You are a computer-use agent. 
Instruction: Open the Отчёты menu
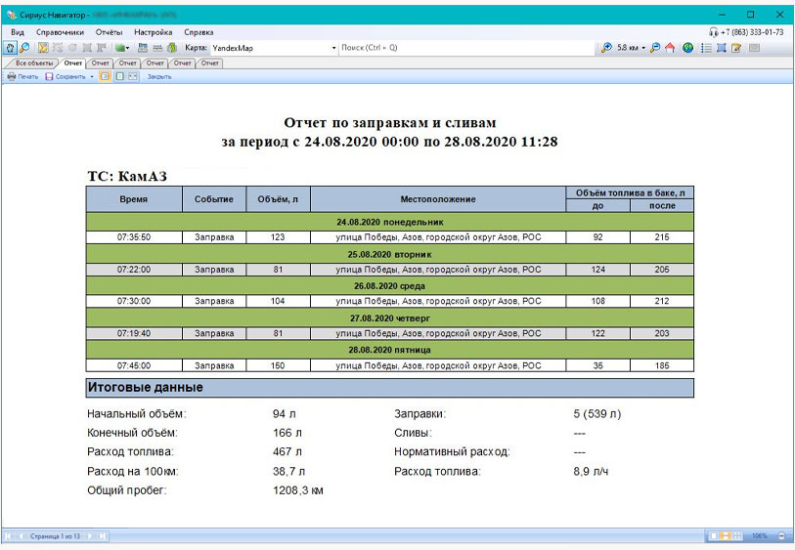[109, 32]
